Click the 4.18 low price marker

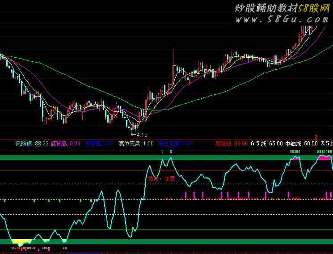(141, 134)
